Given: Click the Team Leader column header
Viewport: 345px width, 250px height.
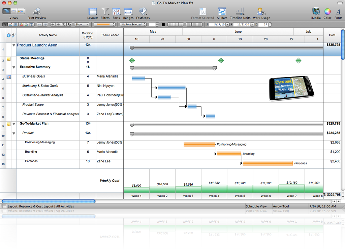Looking at the screenshot, I should click(x=109, y=35).
